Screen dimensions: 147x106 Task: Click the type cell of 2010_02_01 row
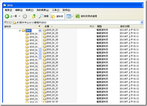[102, 59]
